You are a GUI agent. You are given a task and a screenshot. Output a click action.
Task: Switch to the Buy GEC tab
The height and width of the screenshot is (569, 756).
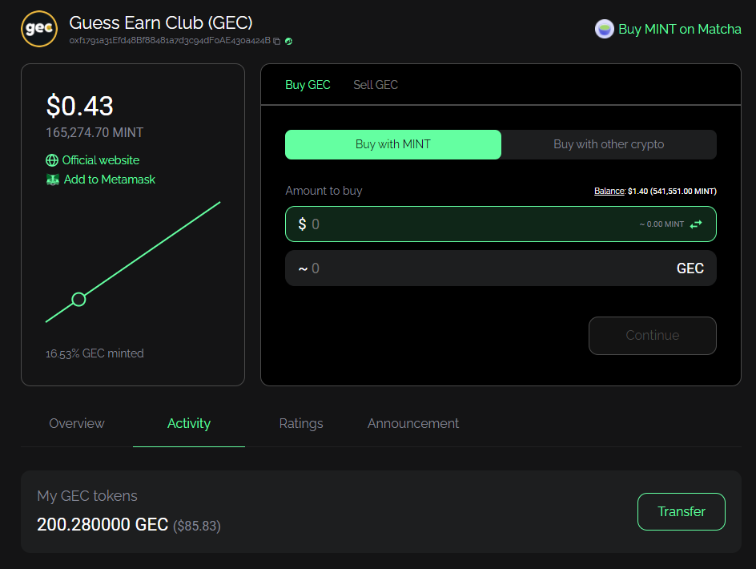[308, 85]
